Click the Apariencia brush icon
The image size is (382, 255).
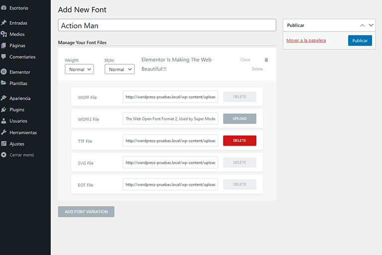[3, 98]
